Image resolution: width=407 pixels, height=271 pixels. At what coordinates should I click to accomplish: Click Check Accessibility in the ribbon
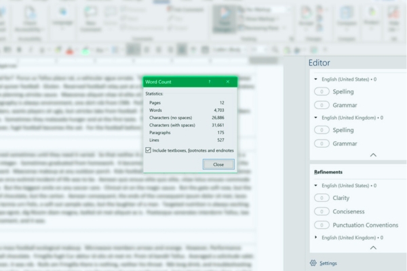(29, 19)
